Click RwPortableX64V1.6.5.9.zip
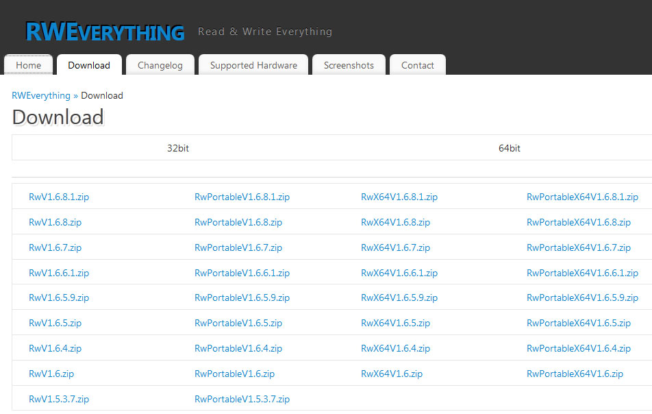This screenshot has width=652, height=414. click(x=582, y=297)
